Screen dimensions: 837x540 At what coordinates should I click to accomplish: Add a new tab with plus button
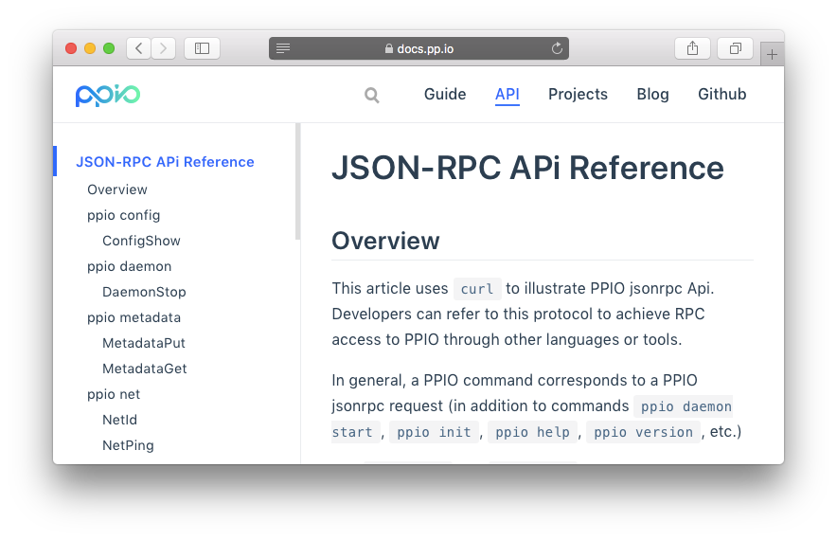(772, 54)
